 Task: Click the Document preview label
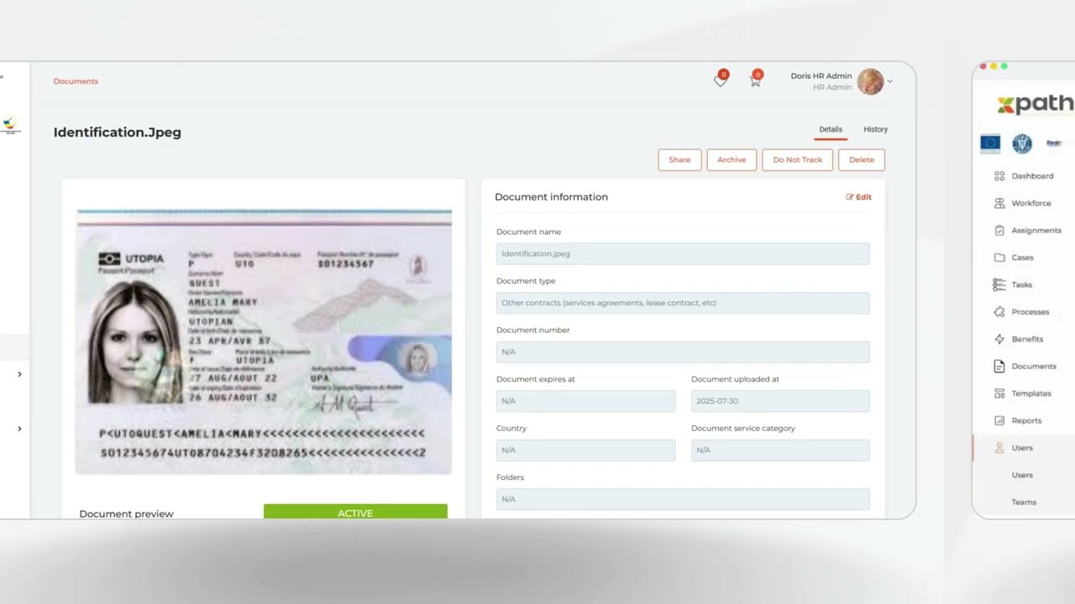tap(126, 513)
